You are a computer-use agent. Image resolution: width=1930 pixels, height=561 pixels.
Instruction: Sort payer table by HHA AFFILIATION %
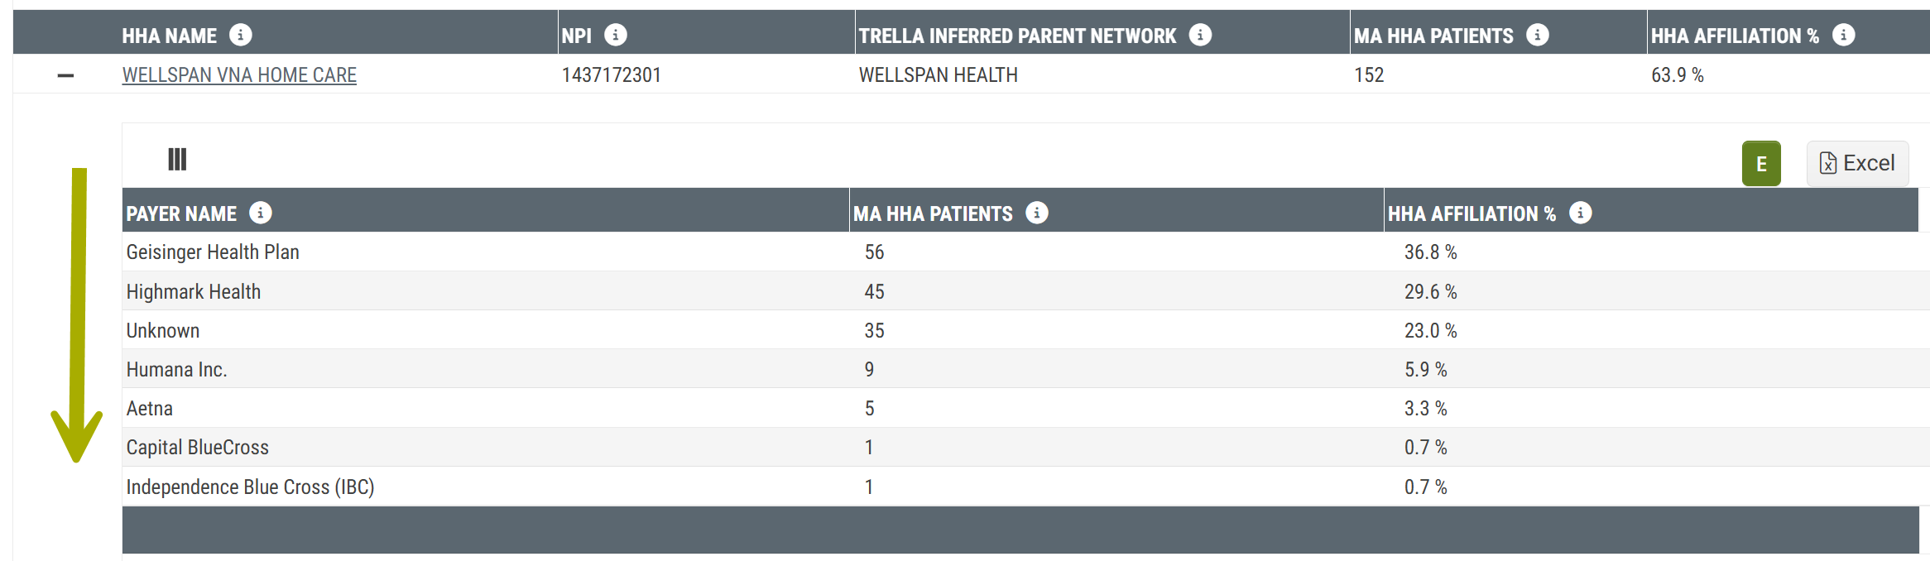1472,213
